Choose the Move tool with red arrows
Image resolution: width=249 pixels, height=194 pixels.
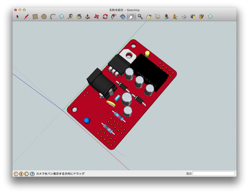click(x=96, y=17)
